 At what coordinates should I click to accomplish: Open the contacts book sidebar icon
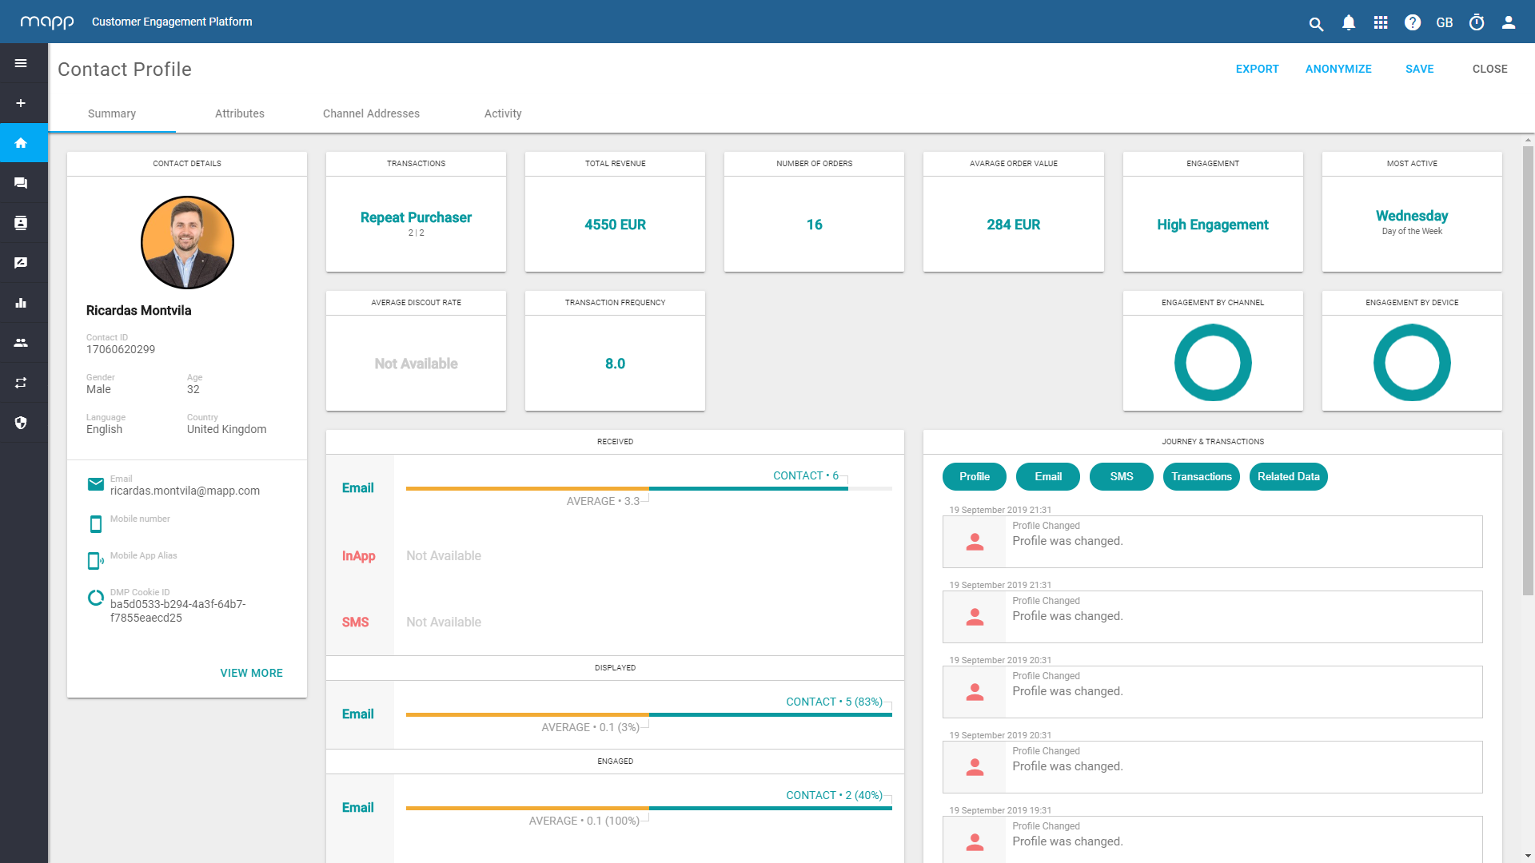pos(21,223)
